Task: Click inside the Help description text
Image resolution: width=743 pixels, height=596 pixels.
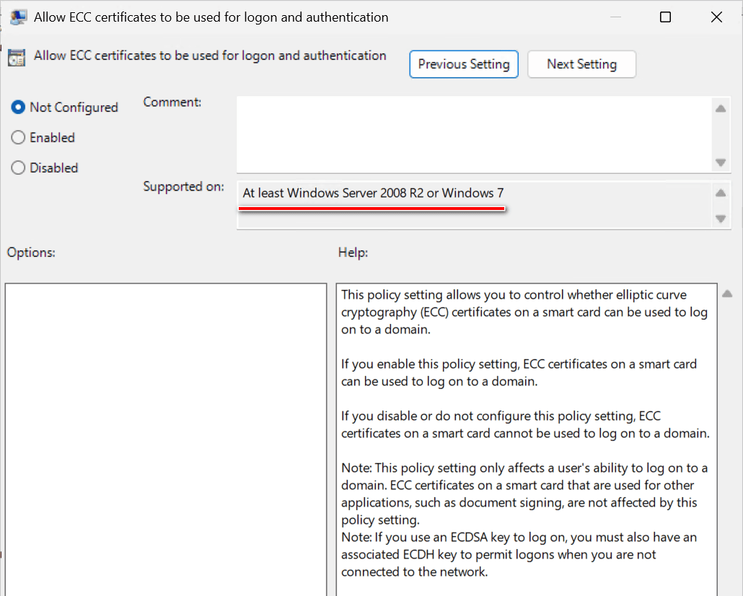Action: (526, 433)
